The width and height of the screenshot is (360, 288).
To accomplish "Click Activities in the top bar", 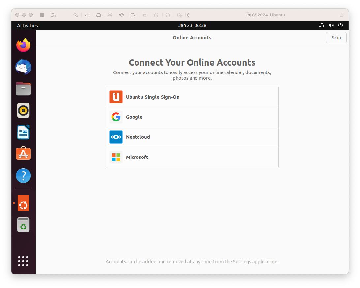I will (27, 25).
